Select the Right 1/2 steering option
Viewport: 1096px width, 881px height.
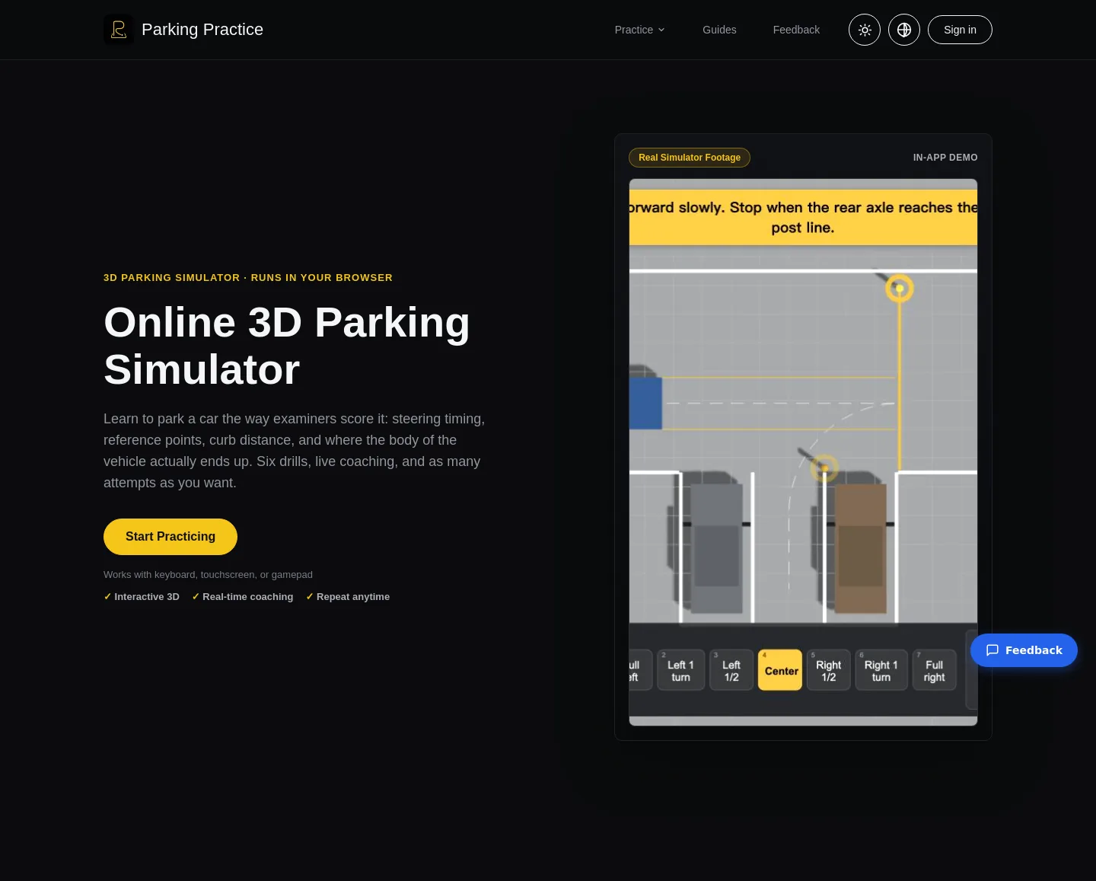829,670
